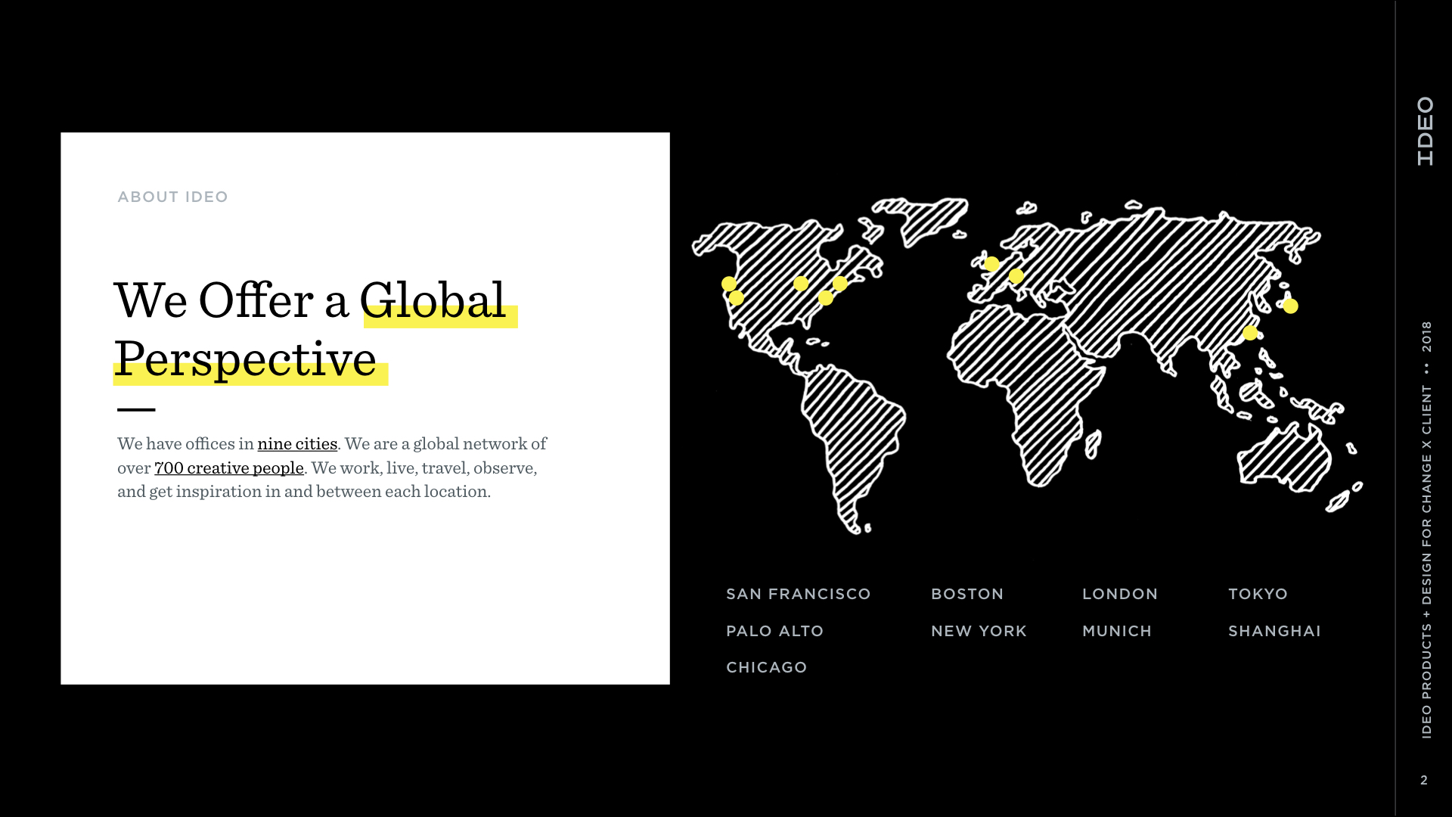
Task: Click the '700 creative people' underlined link
Action: tap(229, 468)
